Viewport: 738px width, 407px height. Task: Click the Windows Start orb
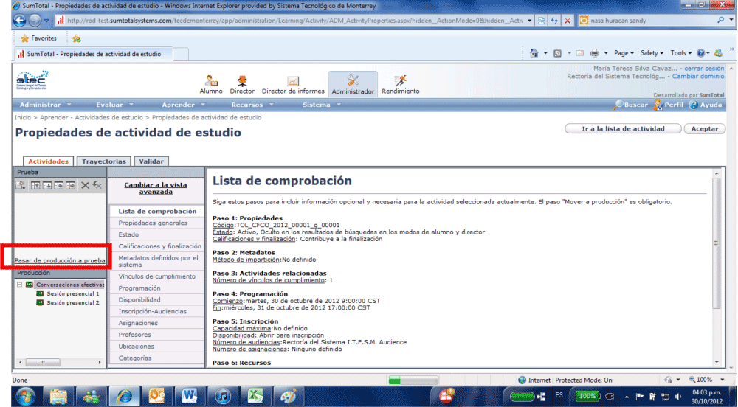coord(25,396)
